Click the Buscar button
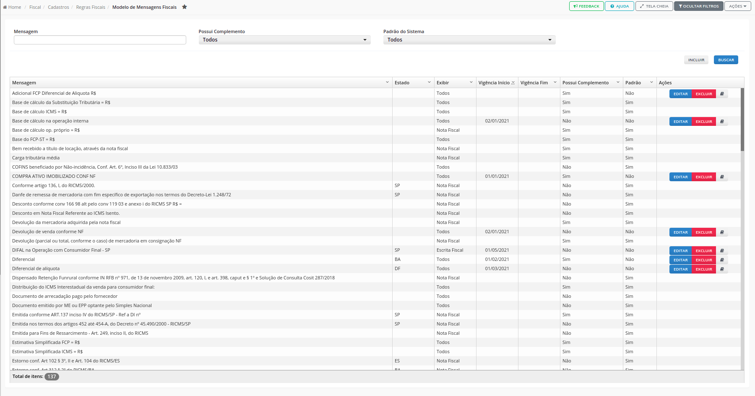The image size is (755, 396). click(726, 60)
